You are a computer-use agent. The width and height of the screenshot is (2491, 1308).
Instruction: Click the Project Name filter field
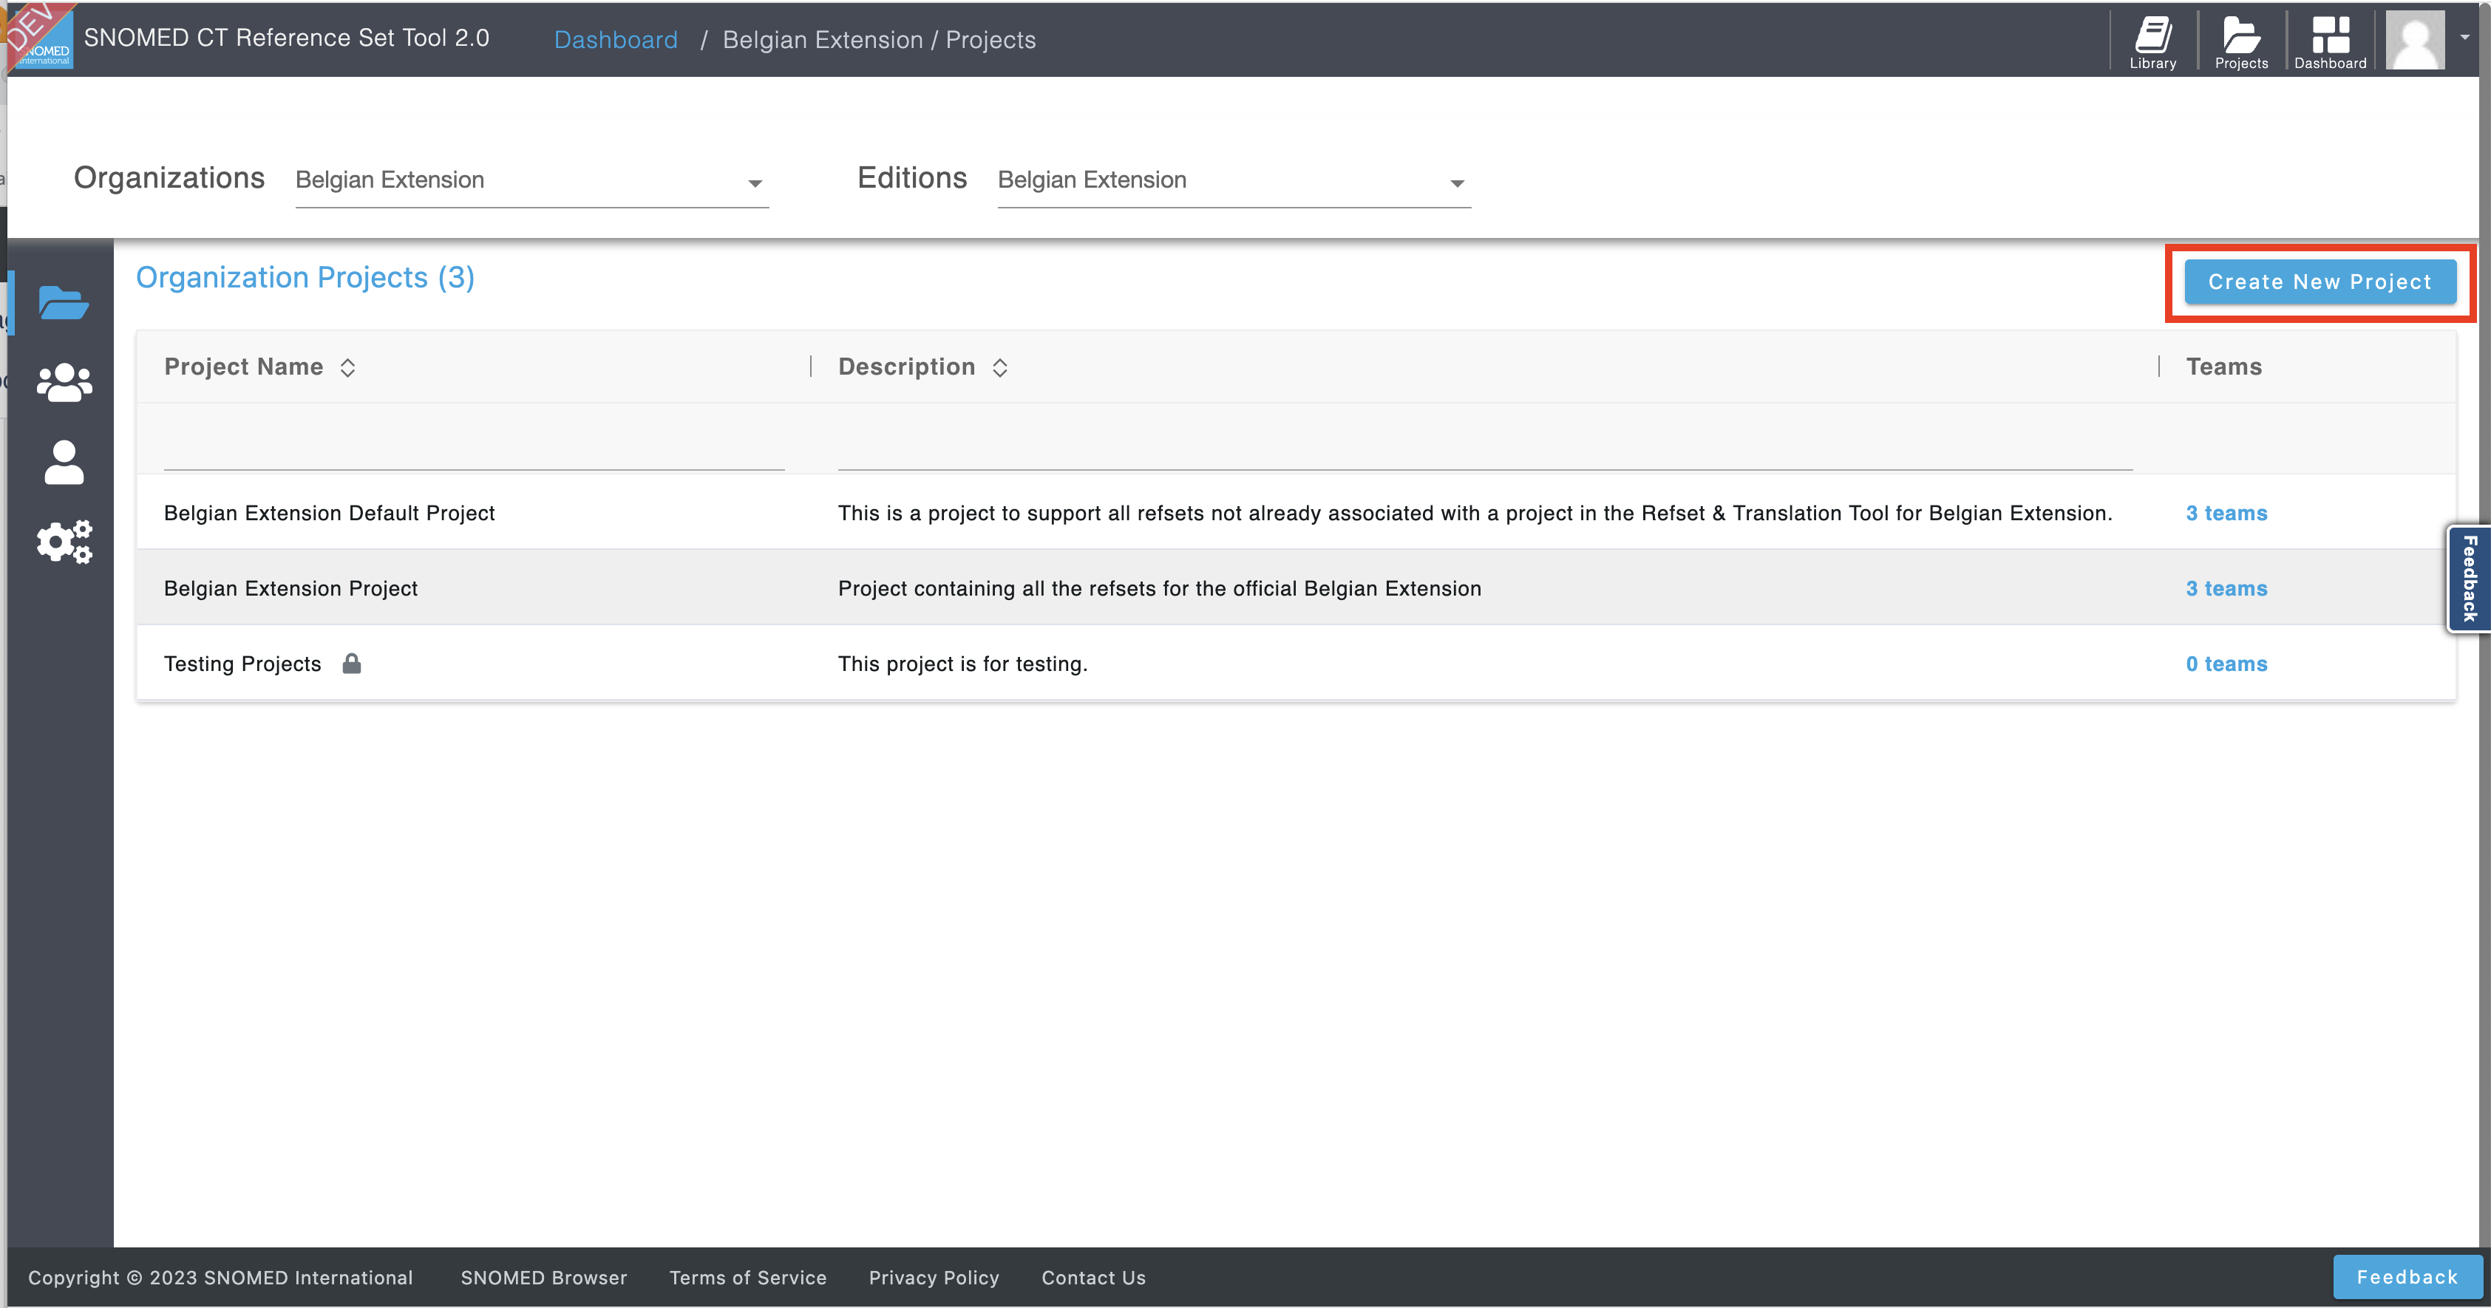[x=474, y=446]
